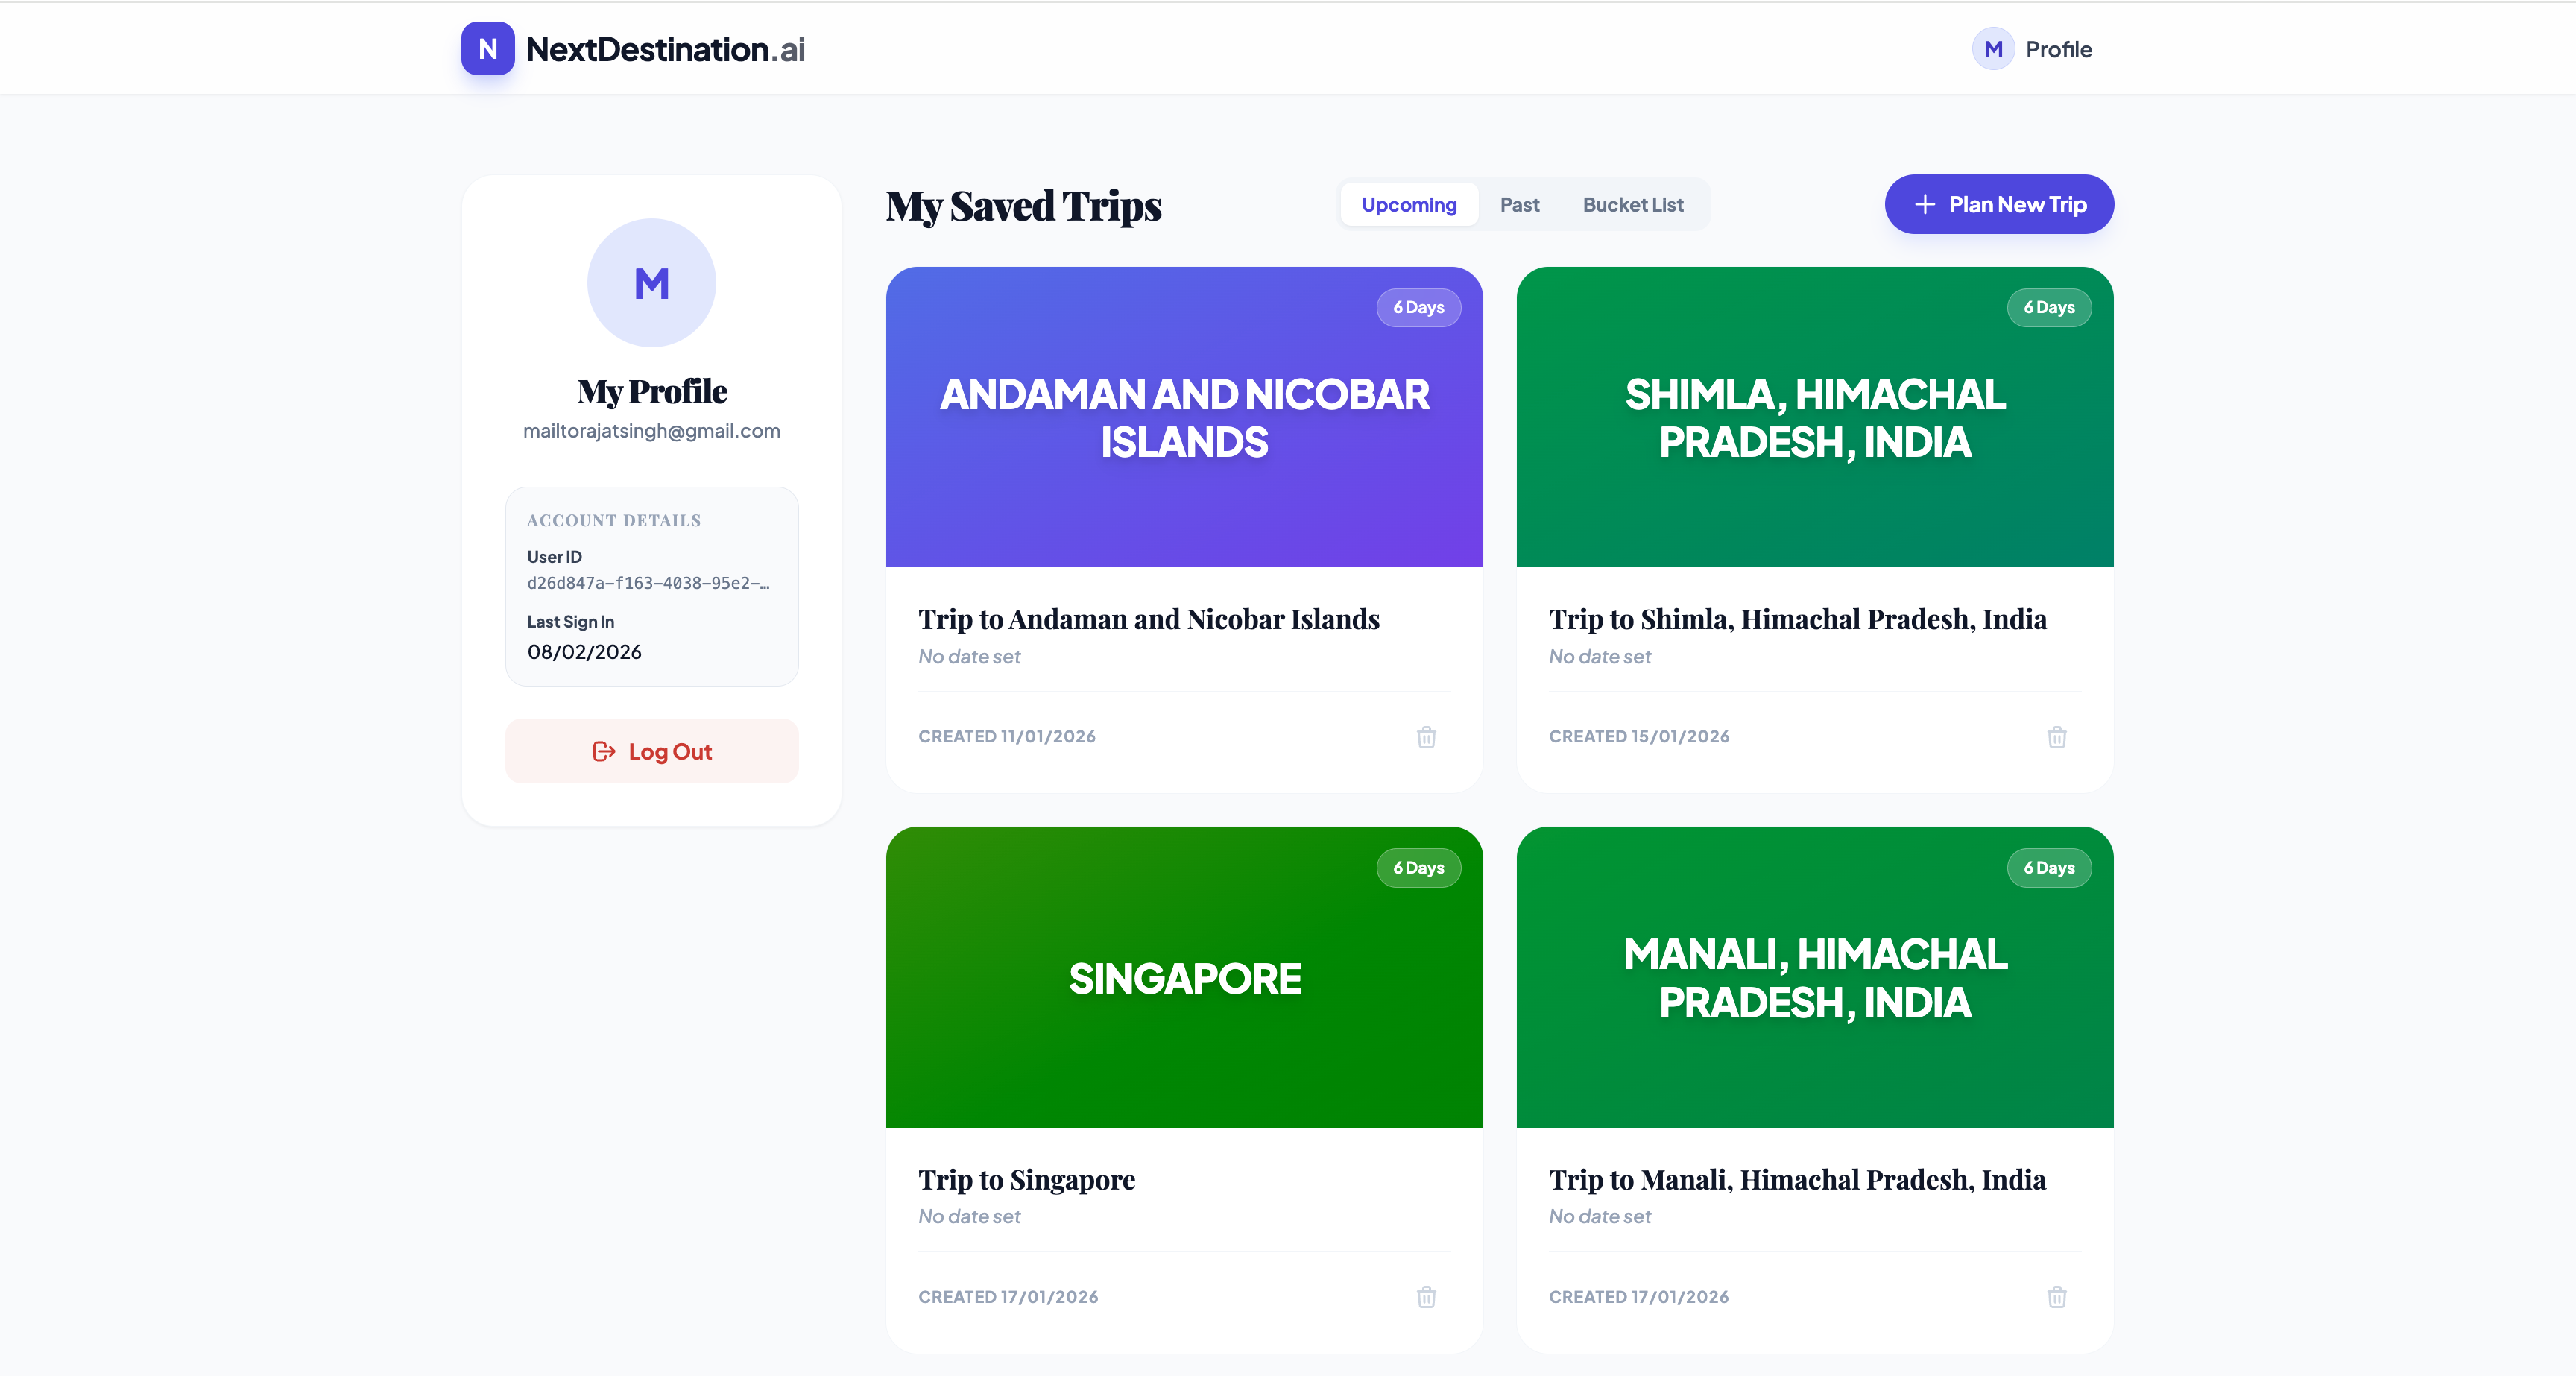Screen dimensions: 2576x1376
Task: Click the NextDestination.ai brand name
Action: (x=665, y=49)
